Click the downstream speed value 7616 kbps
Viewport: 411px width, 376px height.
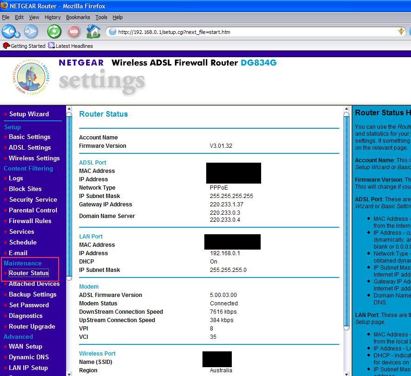[223, 312]
